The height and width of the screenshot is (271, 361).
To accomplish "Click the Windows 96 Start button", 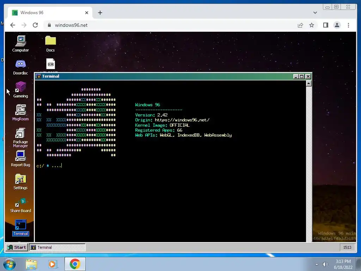I will pos(17,247).
